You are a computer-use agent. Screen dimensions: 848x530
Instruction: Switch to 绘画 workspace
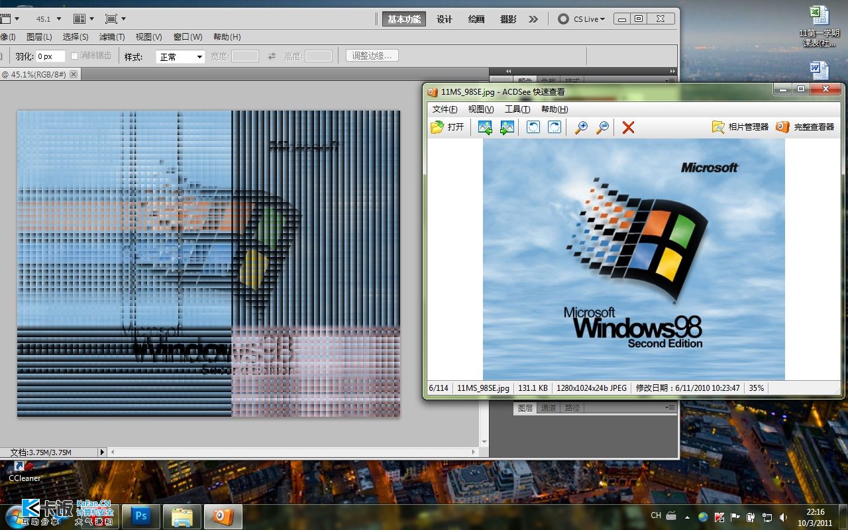(476, 19)
